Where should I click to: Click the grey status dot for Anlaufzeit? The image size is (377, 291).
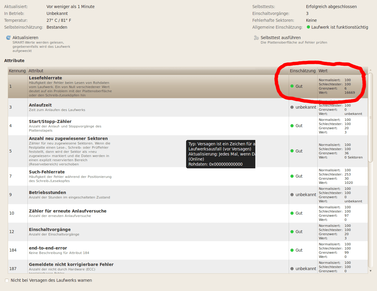(292, 107)
